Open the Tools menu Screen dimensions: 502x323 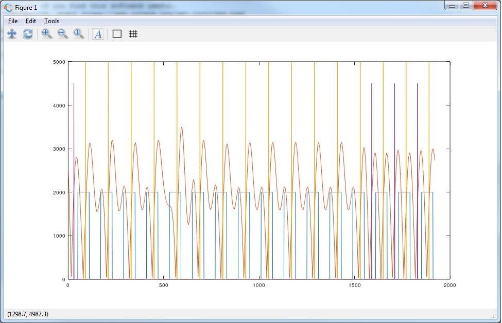point(51,21)
